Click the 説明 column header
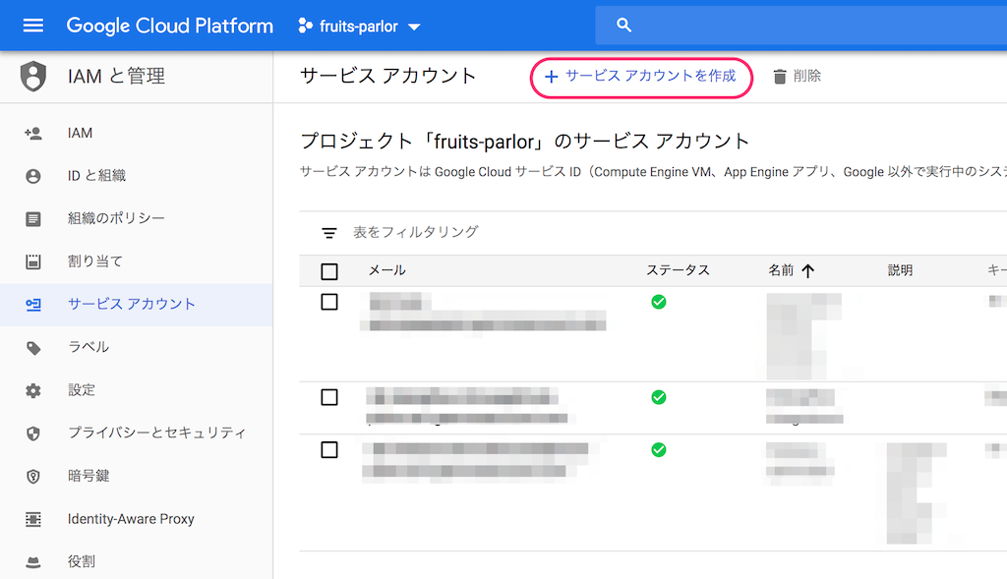The height and width of the screenshot is (579, 1007). pyautogui.click(x=901, y=270)
